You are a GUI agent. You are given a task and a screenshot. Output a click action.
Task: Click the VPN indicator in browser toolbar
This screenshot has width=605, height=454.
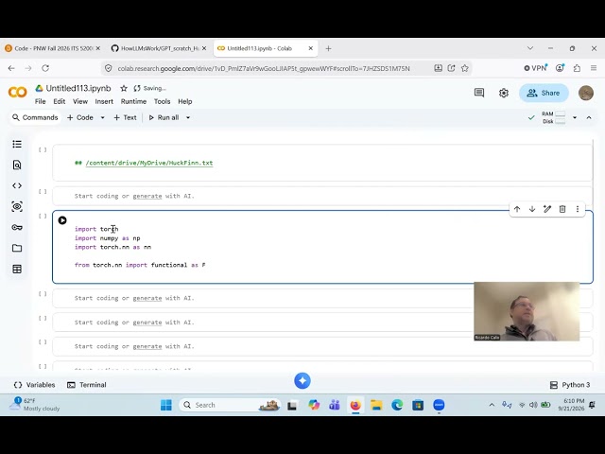535,68
